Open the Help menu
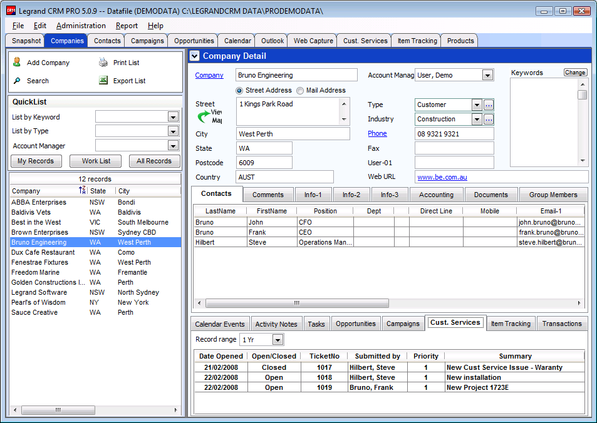Screen dimensions: 597x423 [155, 26]
